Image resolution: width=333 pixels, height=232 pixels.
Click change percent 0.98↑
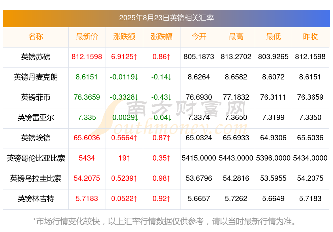point(162,178)
